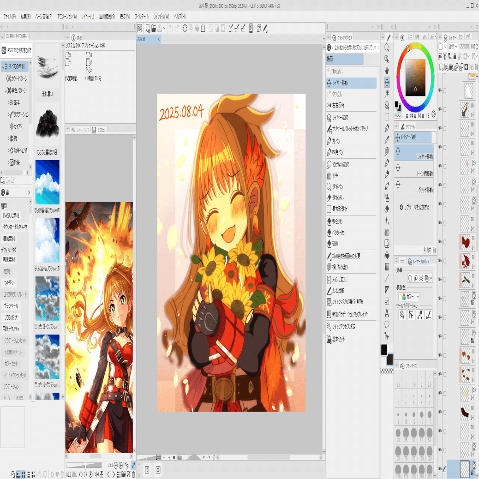Open the blending mode 通常 dropdown
The height and width of the screenshot is (479, 479).
(x=453, y=47)
